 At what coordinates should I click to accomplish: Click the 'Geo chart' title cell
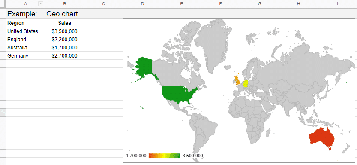tap(64, 14)
